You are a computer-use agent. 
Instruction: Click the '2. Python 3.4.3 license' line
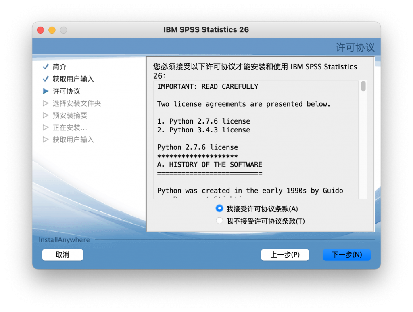point(204,130)
